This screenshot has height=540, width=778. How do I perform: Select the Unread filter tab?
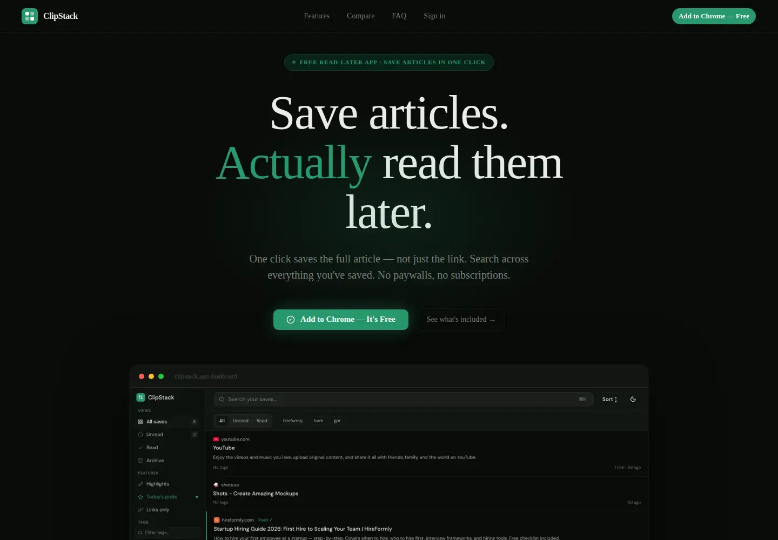(x=240, y=421)
